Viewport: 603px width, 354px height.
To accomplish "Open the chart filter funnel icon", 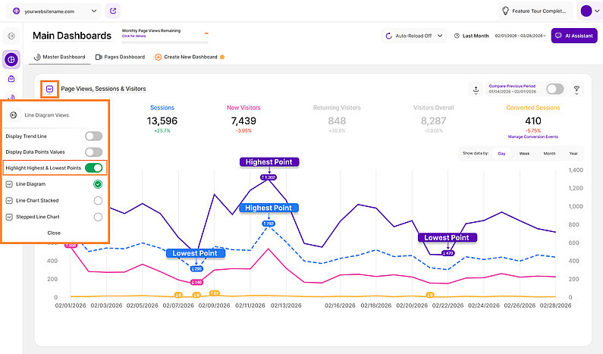I will [576, 89].
